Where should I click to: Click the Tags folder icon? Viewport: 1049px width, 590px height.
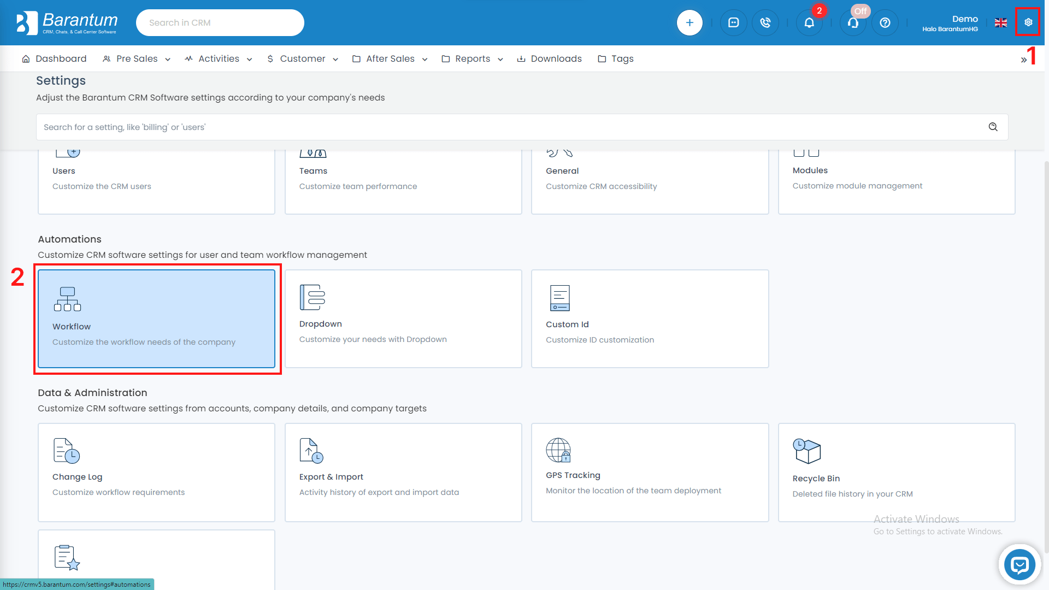click(x=602, y=58)
